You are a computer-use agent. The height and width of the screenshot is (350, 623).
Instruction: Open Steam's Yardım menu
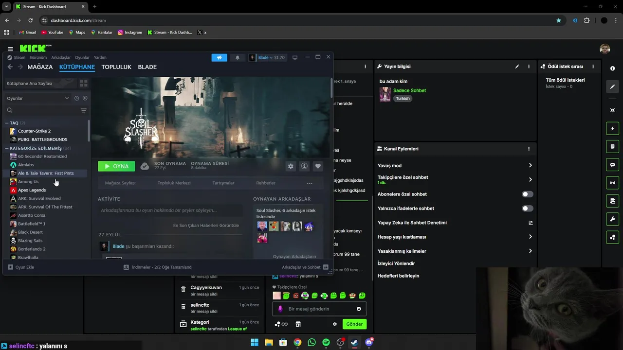pyautogui.click(x=100, y=57)
